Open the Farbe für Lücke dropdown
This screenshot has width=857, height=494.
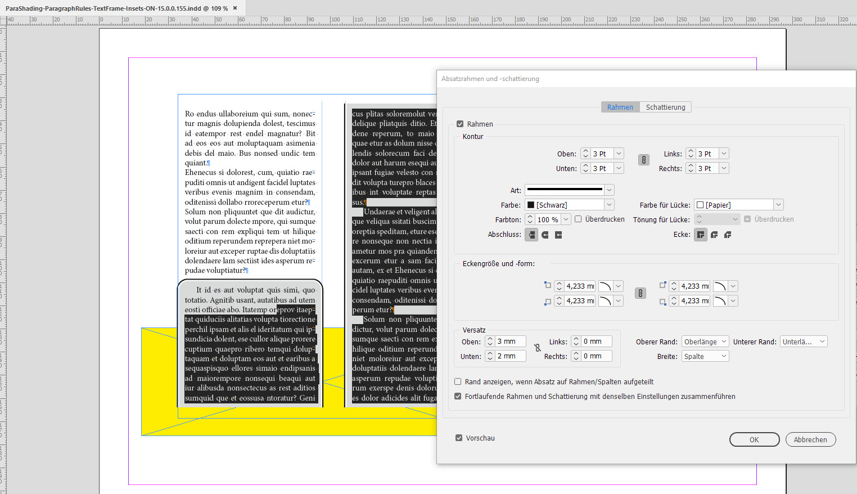pyautogui.click(x=778, y=204)
